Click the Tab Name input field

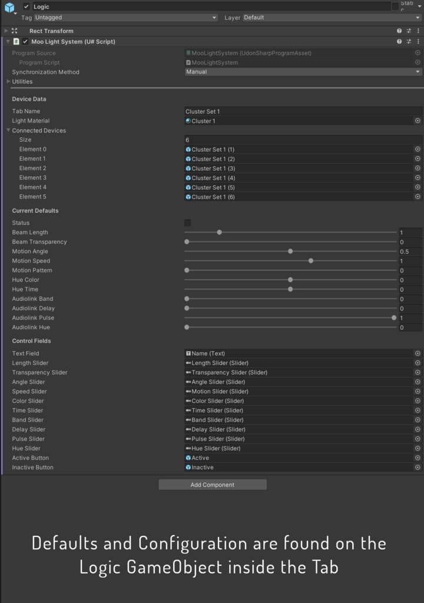click(302, 111)
